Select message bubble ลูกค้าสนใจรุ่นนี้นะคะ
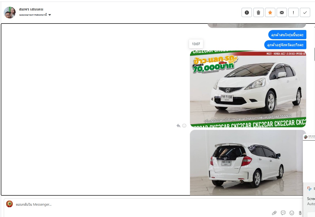Image resolution: width=315 pixels, height=217 pixels. click(x=287, y=35)
